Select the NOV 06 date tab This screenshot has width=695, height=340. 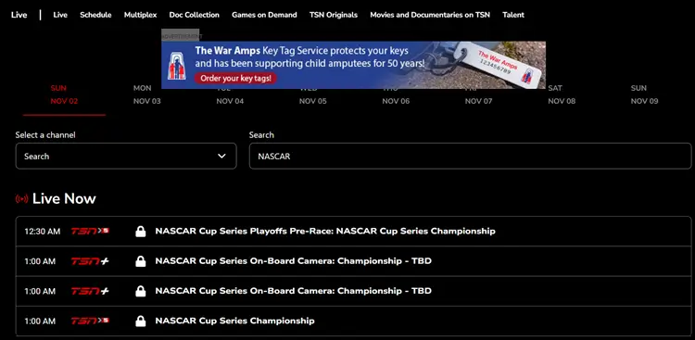[396, 101]
